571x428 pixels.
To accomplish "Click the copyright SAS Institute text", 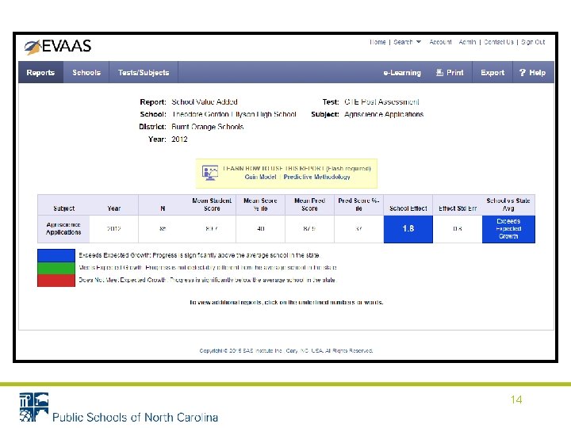I will 286,351.
